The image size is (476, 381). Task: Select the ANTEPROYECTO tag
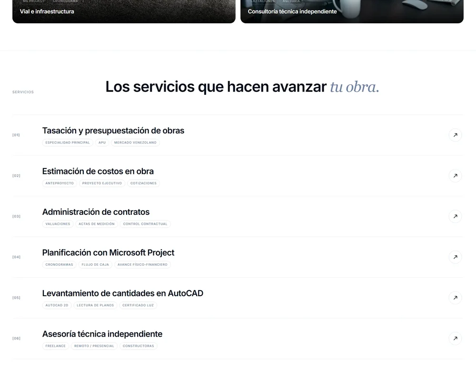(59, 183)
